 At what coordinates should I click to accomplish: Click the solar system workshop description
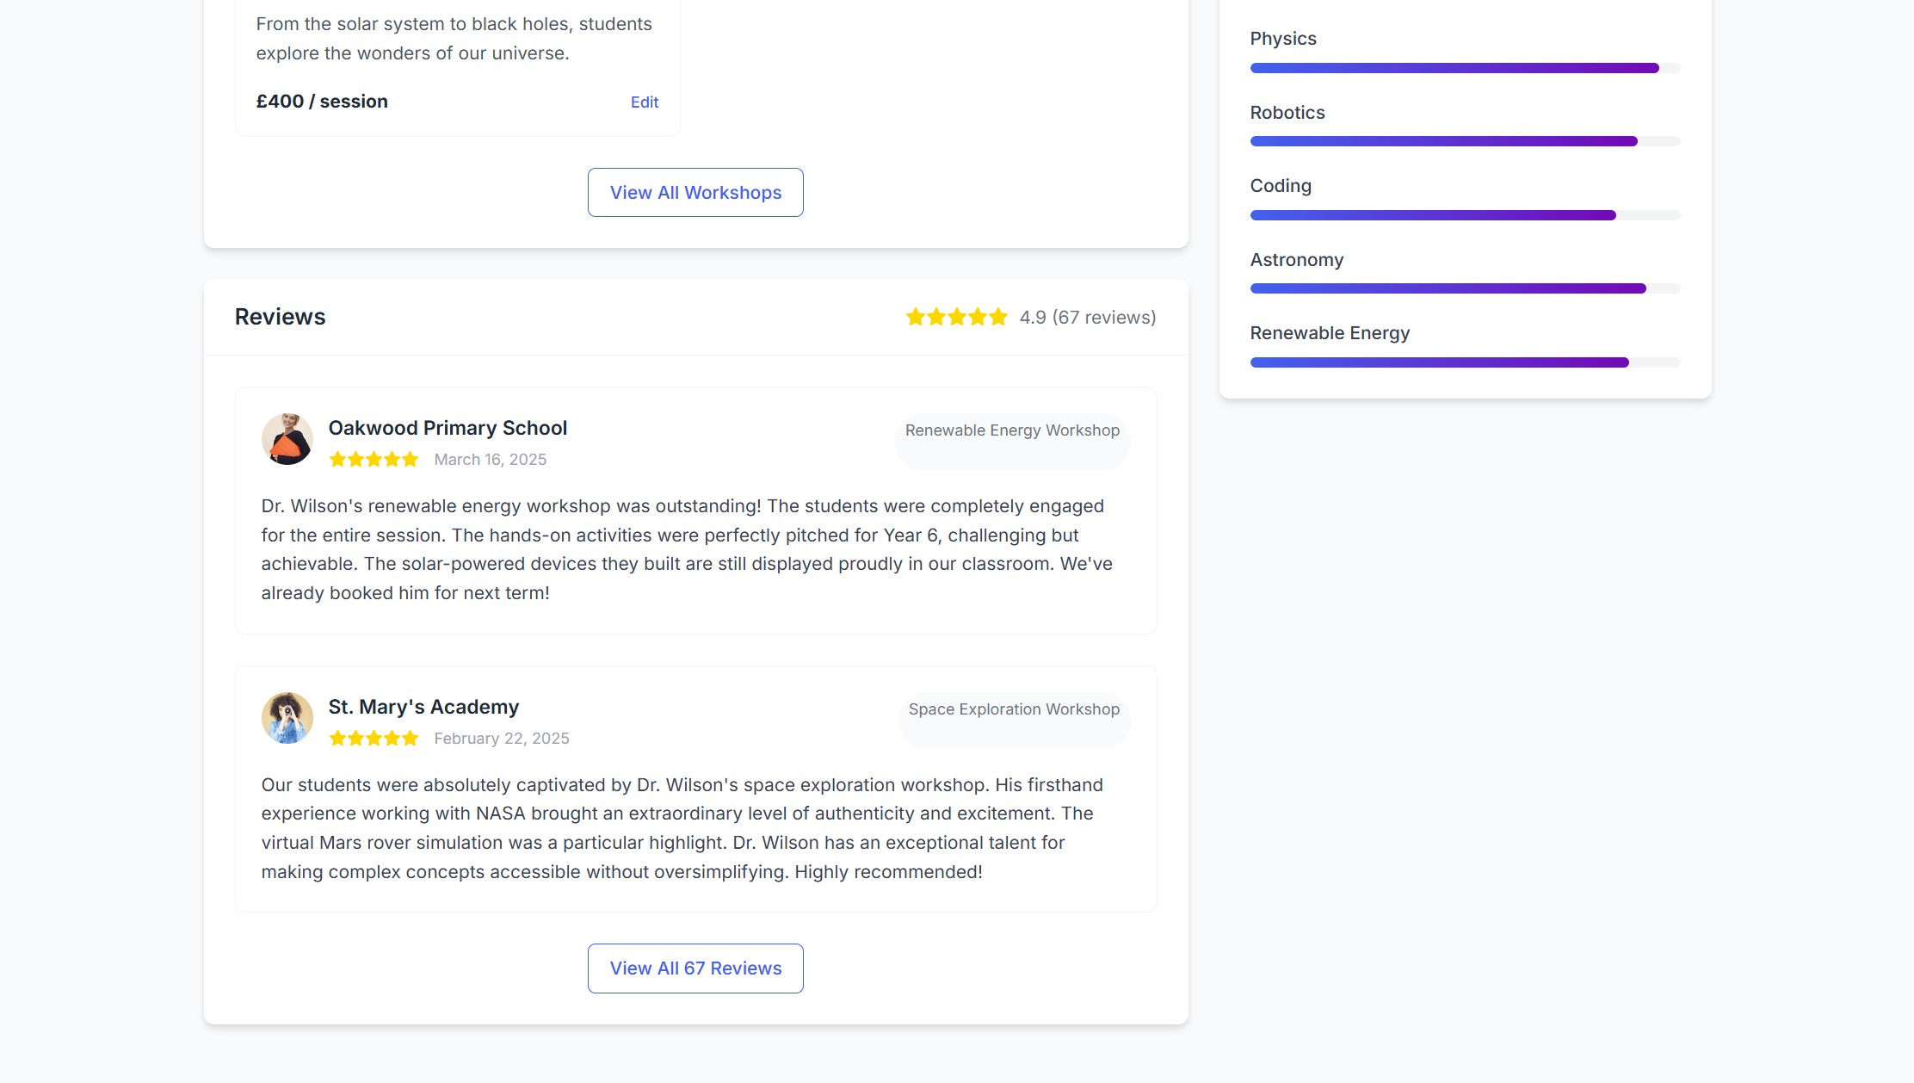[454, 39]
